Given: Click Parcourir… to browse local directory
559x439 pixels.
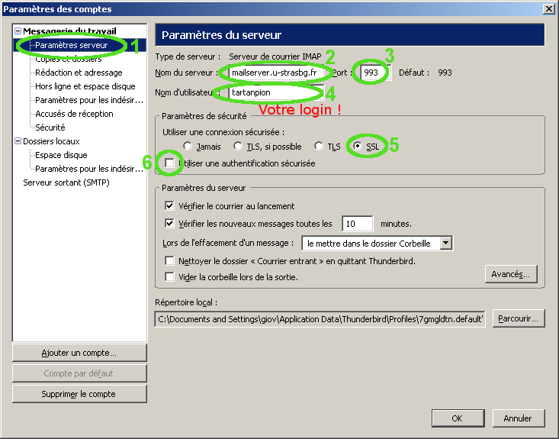Looking at the screenshot, I should click(519, 318).
